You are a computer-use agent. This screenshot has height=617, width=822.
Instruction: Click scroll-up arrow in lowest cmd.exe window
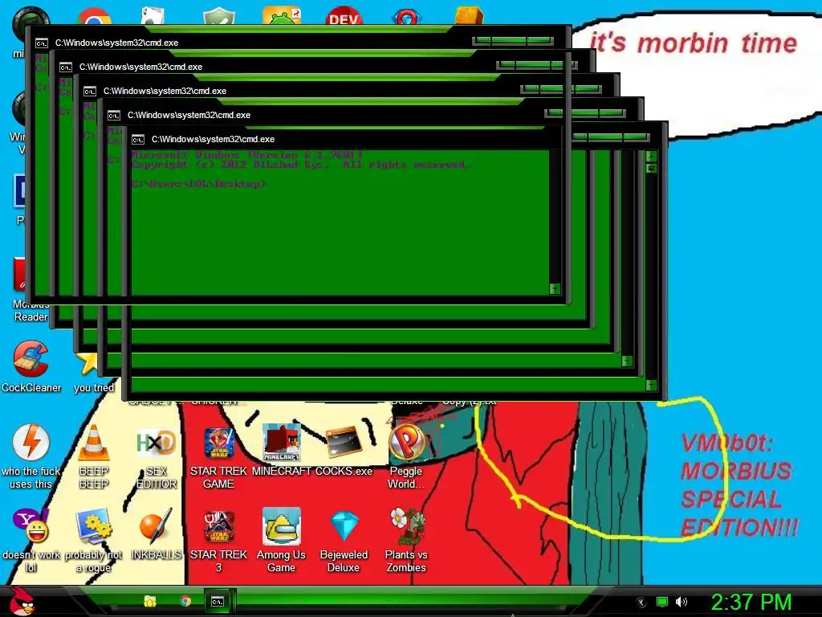tap(651, 156)
